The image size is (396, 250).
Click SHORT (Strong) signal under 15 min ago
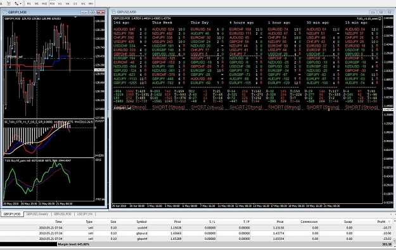pos(362,107)
